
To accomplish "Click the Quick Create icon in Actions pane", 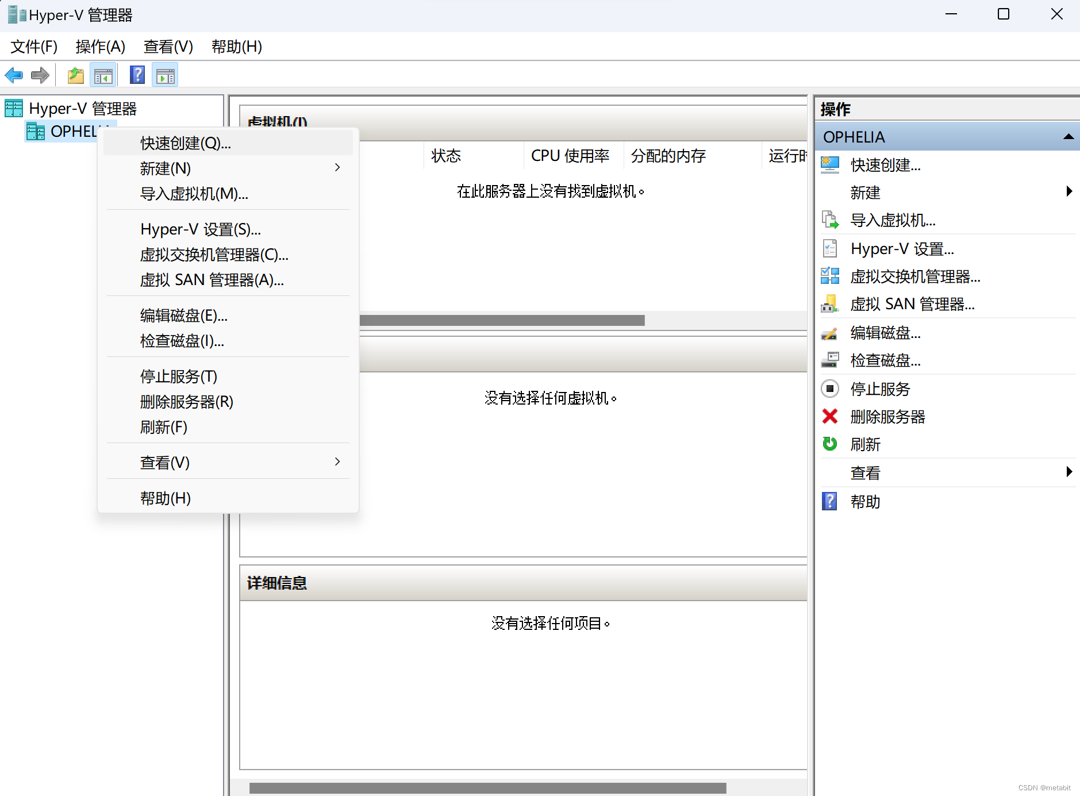I will (830, 165).
